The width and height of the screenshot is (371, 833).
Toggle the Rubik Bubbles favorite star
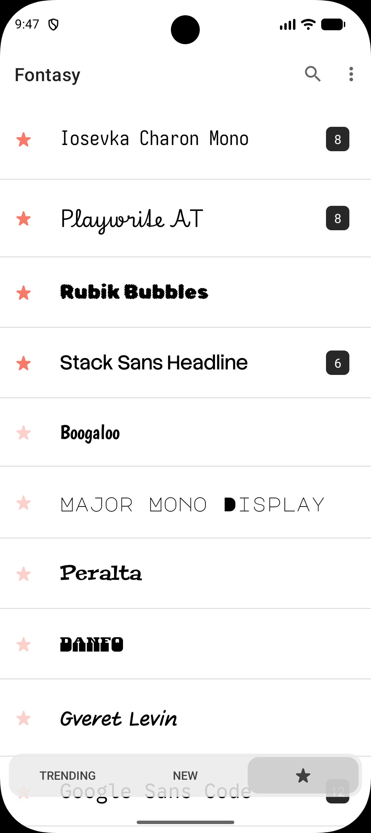pyautogui.click(x=24, y=292)
